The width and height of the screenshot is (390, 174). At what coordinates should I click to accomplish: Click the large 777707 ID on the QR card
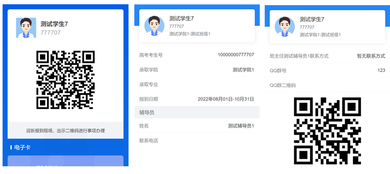tap(51, 33)
